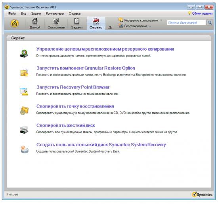Screen dimensions: 218x204
Task: Select the Сервис toolbox icon
Action: coord(96,21)
